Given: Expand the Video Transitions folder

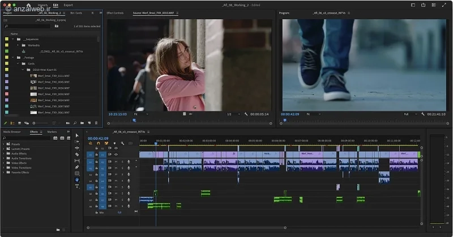Looking at the screenshot, I should [x=3, y=167].
